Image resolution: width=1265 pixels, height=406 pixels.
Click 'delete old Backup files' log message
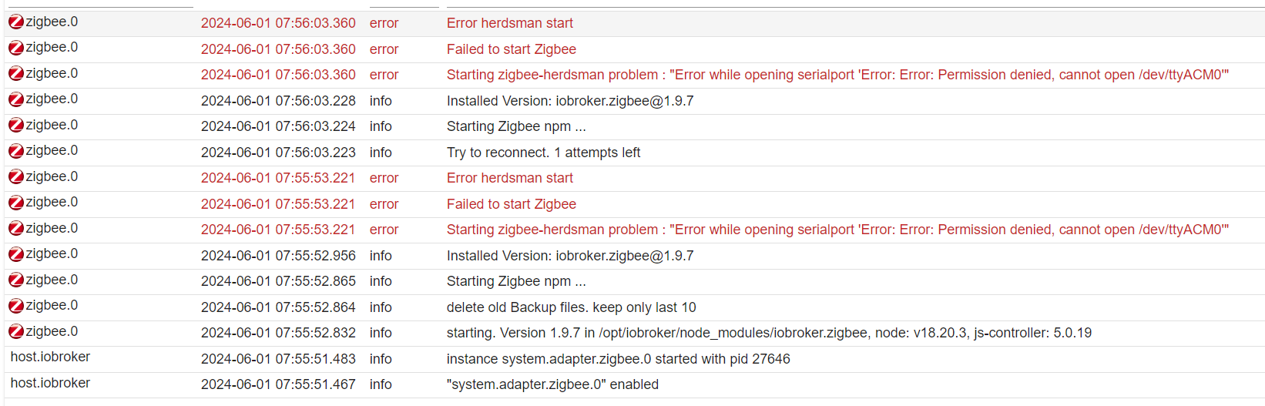click(571, 307)
